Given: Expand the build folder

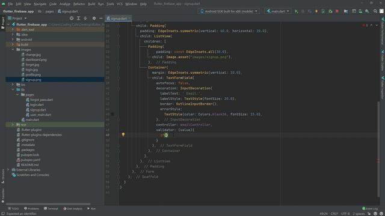Looking at the screenshot, I should pos(13,44).
